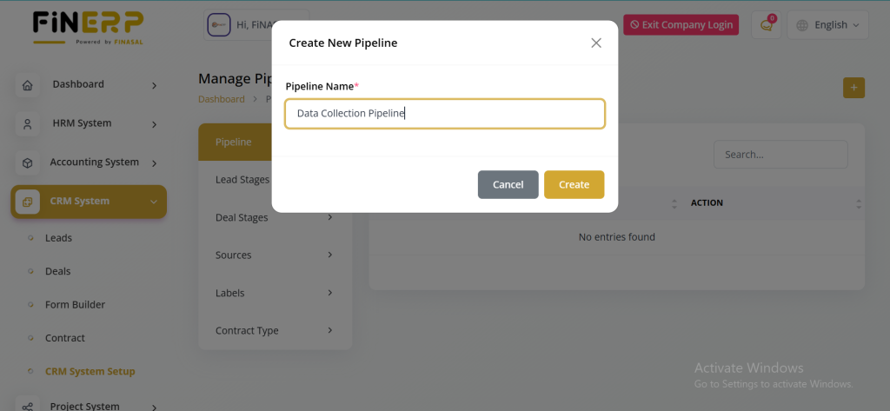This screenshot has height=411, width=890.
Task: Click the plus icon to add pipeline
Action: coord(853,88)
